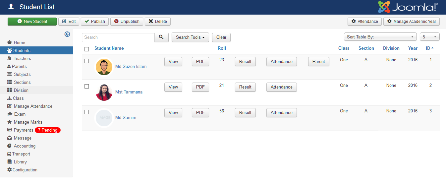Click the Exam graduation cap icon
The width and height of the screenshot is (446, 183).
[10, 114]
